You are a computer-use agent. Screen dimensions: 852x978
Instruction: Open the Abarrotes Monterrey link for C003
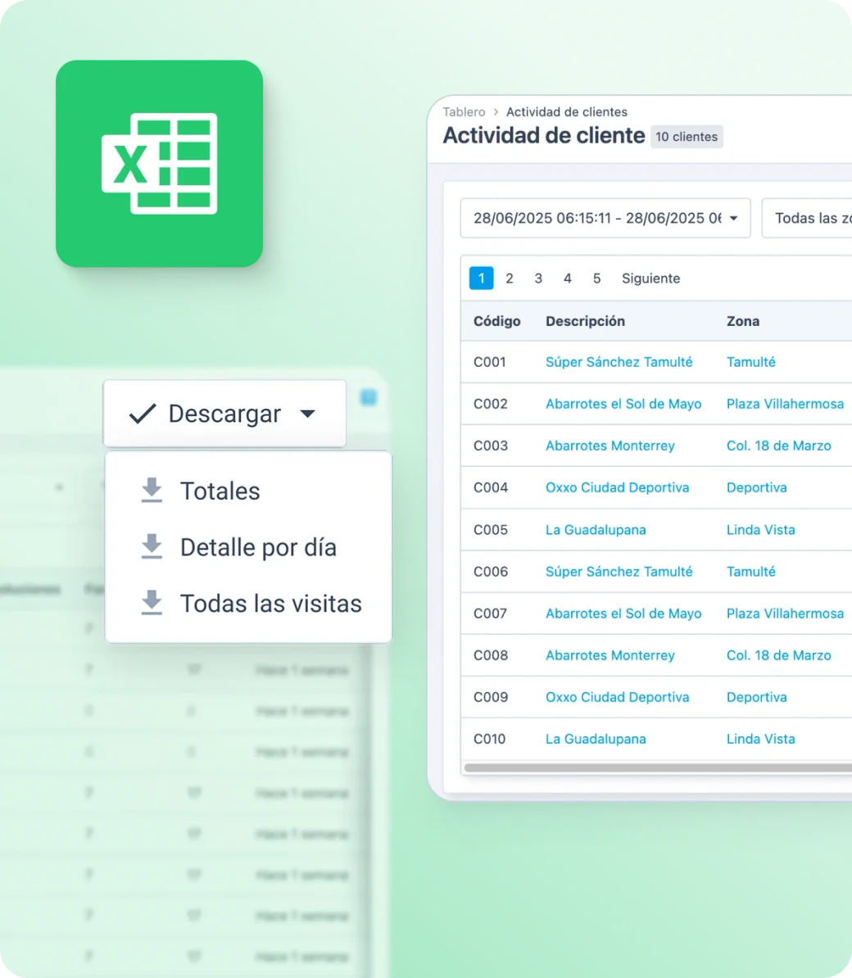tap(610, 445)
